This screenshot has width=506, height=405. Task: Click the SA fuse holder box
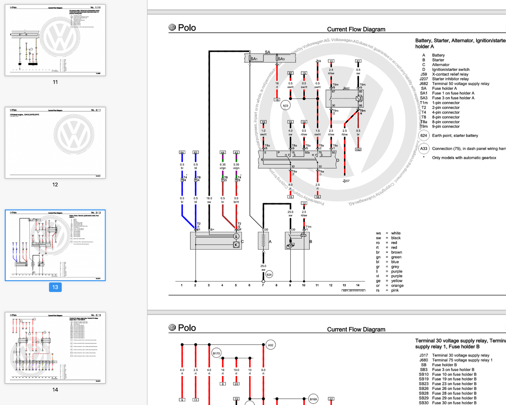coord(265,58)
